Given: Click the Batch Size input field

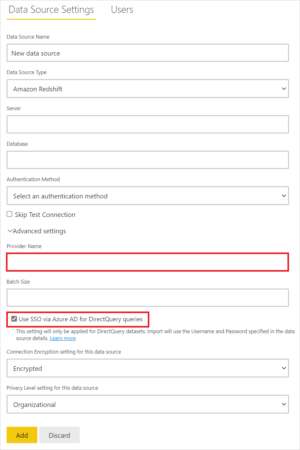Looking at the screenshot, I should [x=147, y=298].
